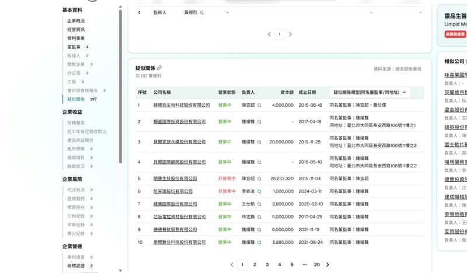The width and height of the screenshot is (467, 273).
Task: Click next page arrow in upper table pagination
Action: 290,34
